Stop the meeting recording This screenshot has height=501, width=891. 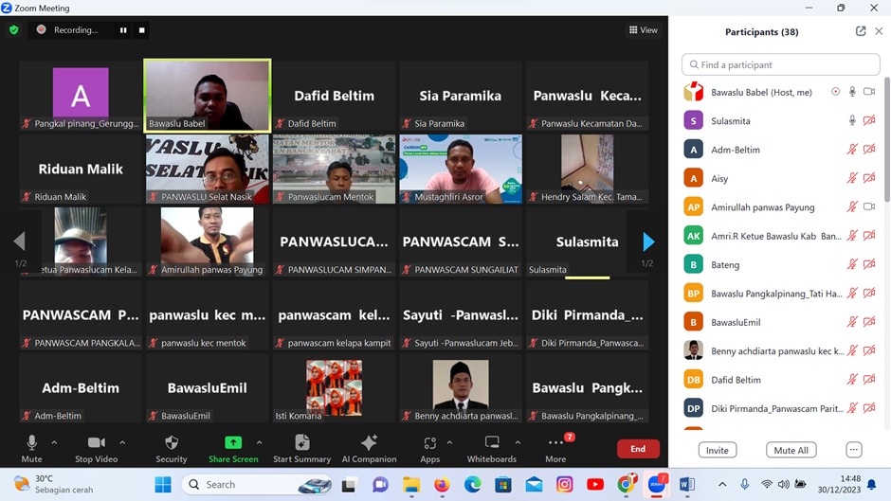point(142,30)
